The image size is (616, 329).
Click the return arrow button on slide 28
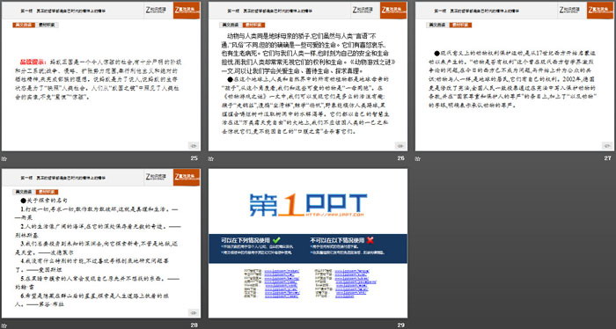(x=193, y=312)
